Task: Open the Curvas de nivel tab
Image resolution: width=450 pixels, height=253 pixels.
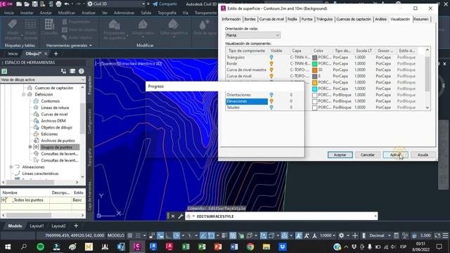Action: (271, 19)
